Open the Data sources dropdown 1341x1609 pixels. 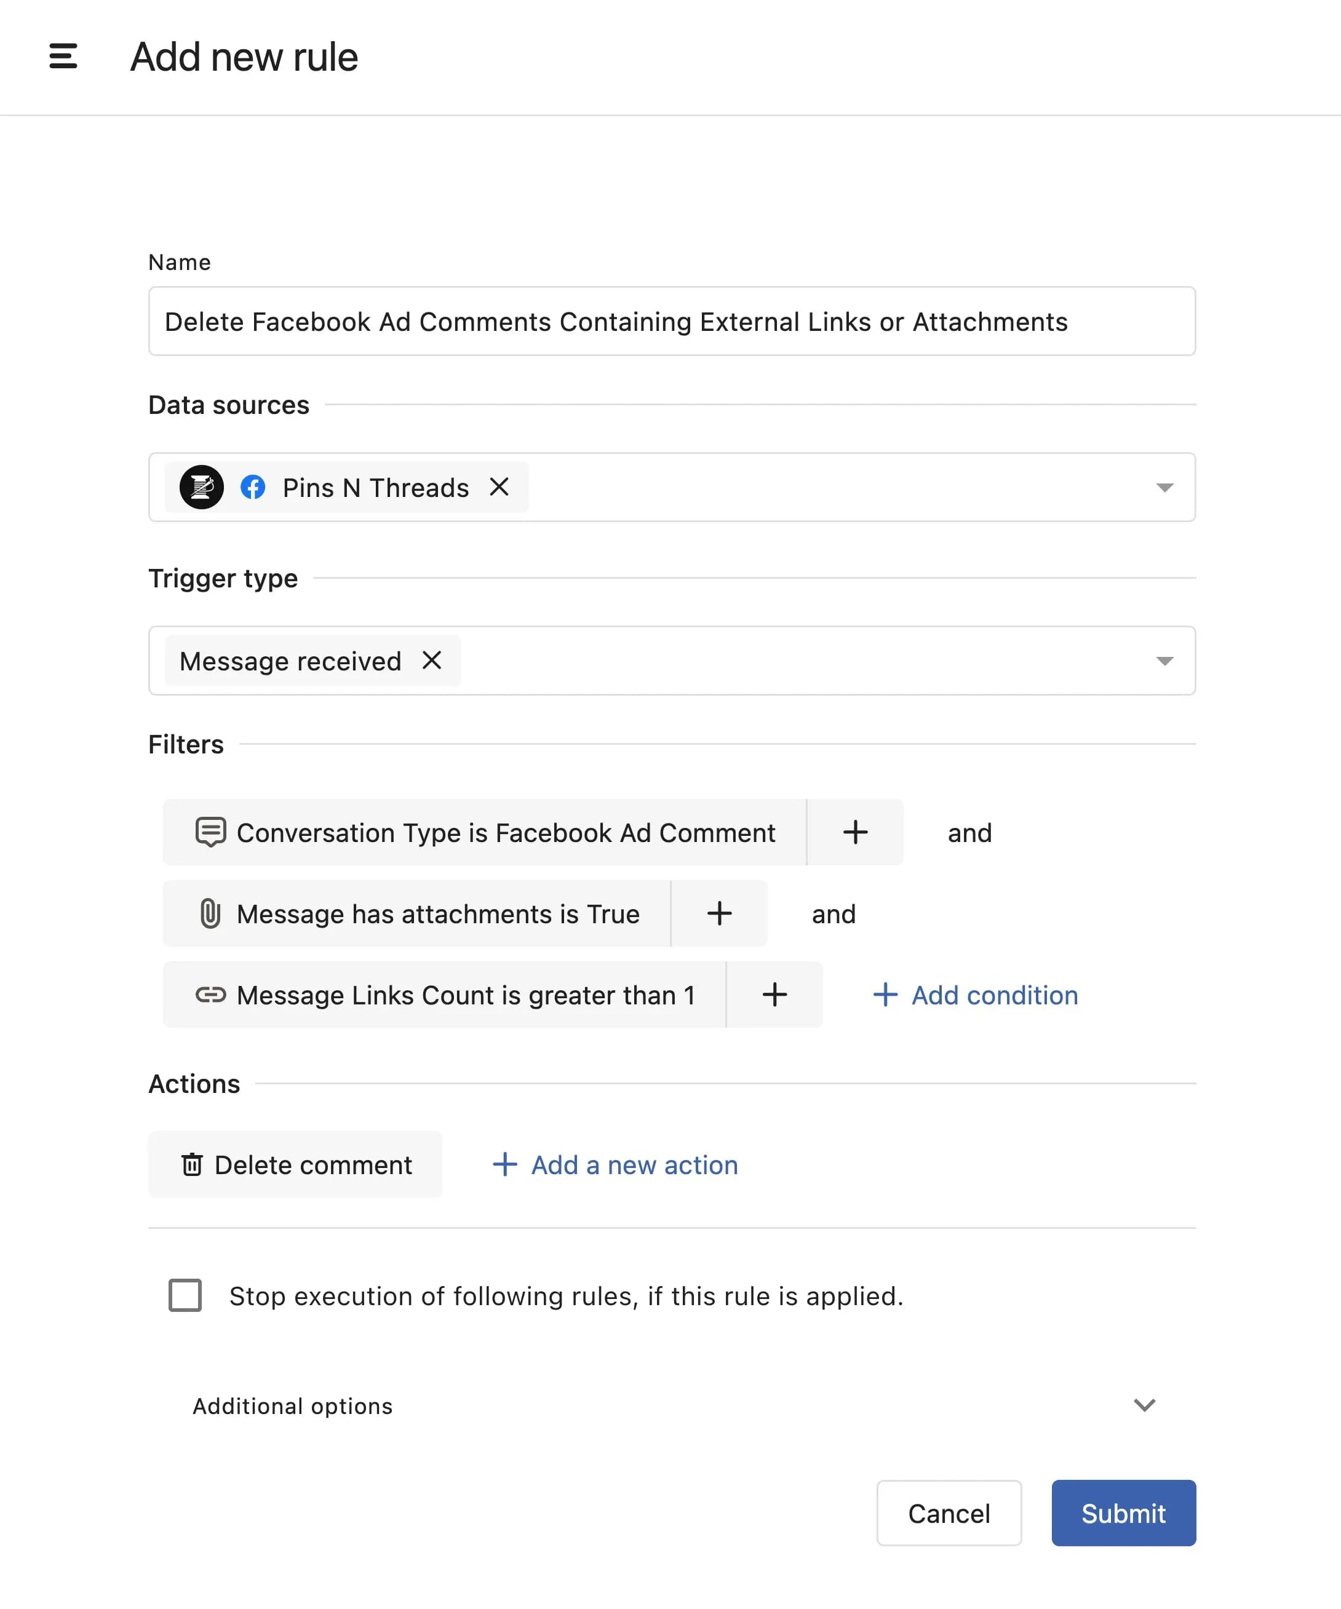[x=1164, y=487]
